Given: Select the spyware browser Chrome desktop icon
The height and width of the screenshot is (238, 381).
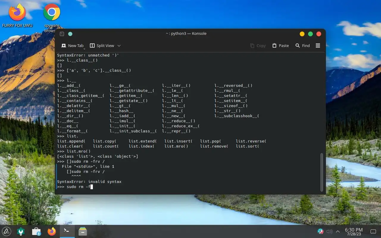Looking at the screenshot, I should pos(52,18).
